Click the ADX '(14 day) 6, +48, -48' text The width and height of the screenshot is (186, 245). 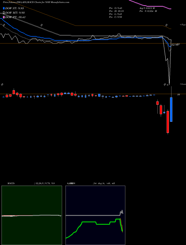[x=103, y=183]
